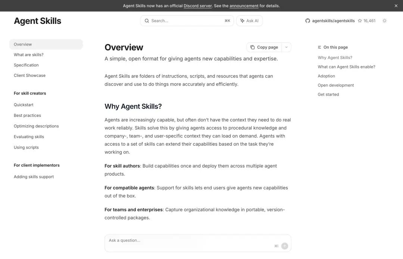Open the Discord server link
403x259 pixels.
coord(198,6)
